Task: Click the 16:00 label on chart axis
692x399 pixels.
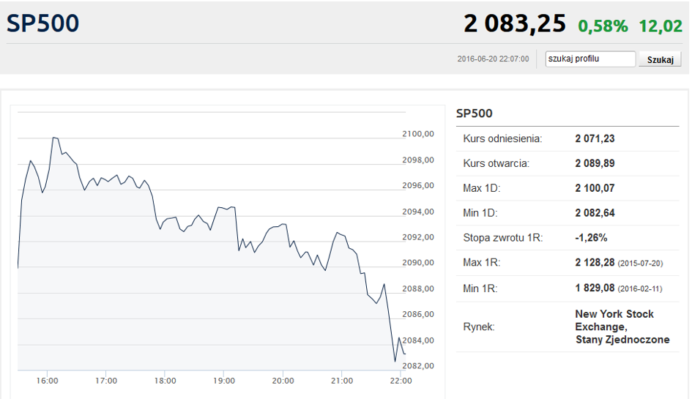Action: click(47, 381)
